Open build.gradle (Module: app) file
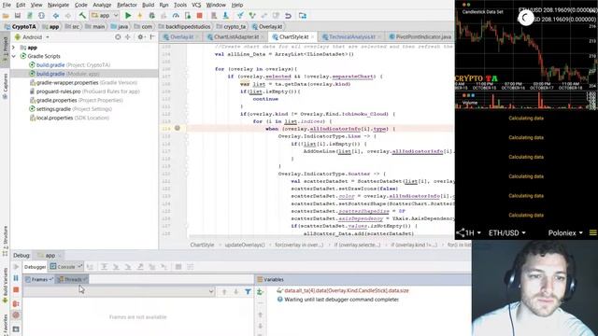 tap(67, 74)
